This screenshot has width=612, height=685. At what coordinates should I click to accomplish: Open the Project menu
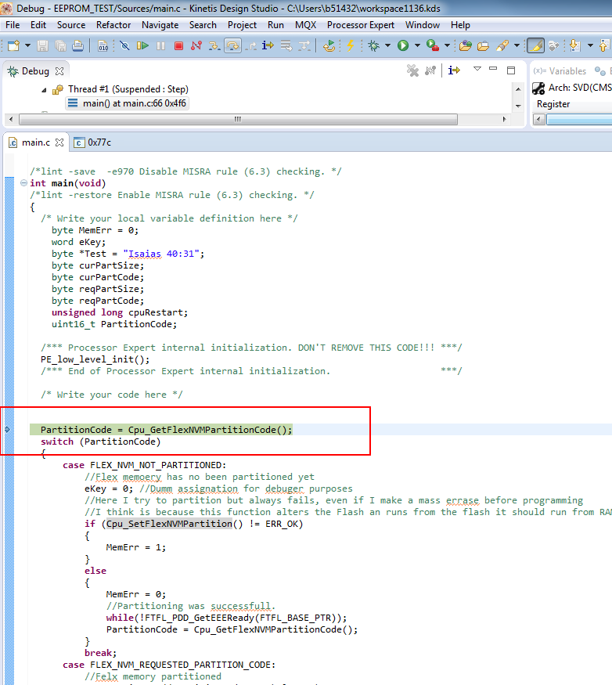click(x=242, y=25)
